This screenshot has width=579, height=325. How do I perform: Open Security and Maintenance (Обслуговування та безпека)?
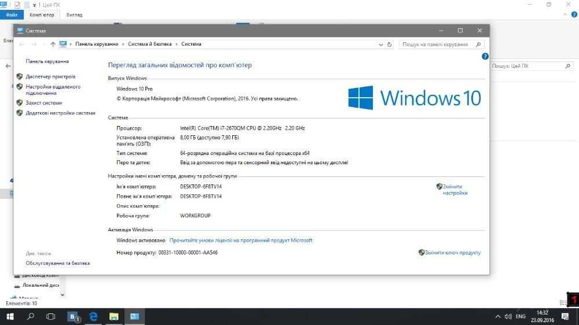coord(57,263)
